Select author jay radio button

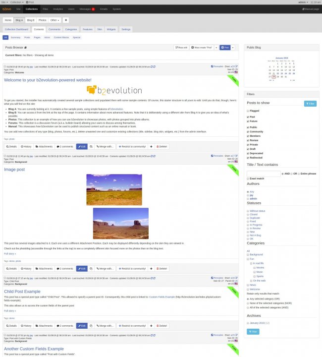point(248,195)
